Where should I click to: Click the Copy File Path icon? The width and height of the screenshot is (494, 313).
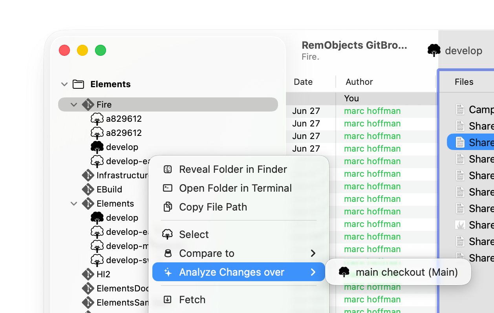[x=168, y=207]
